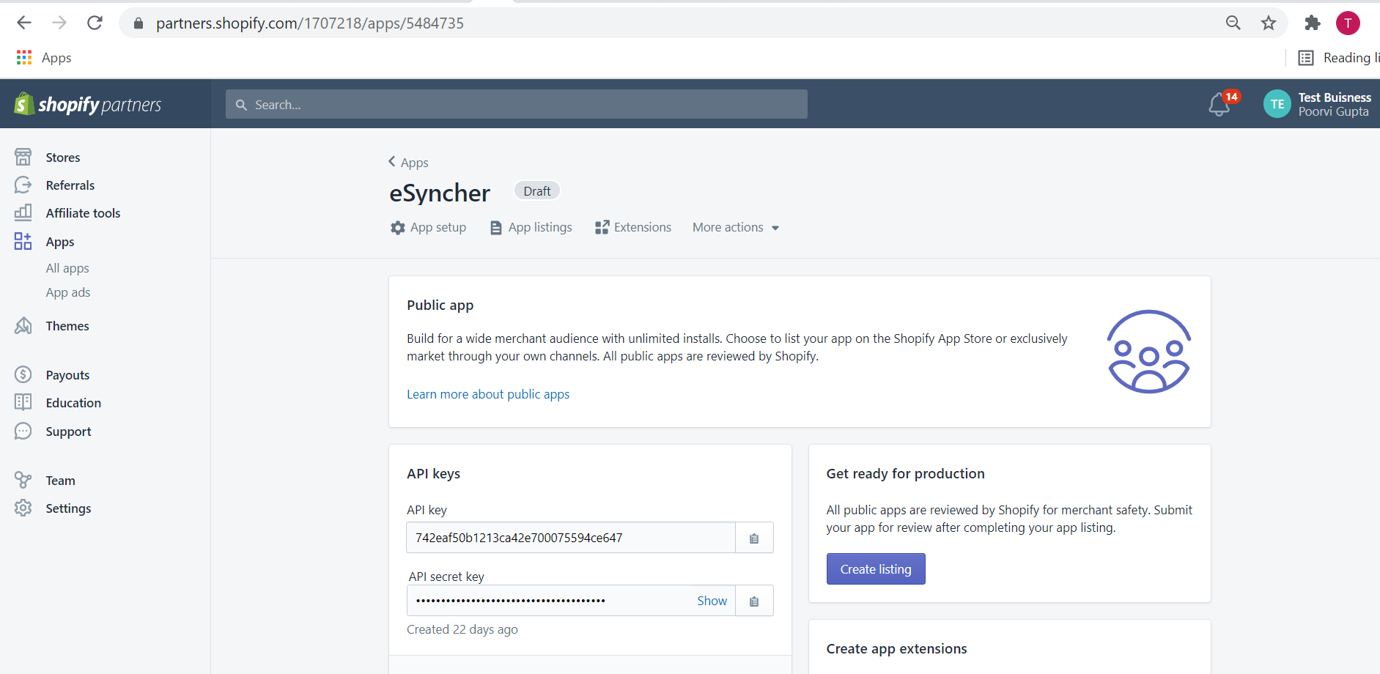Click the "eSyncher" app title
Viewport: 1380px width, 674px height.
tap(440, 193)
